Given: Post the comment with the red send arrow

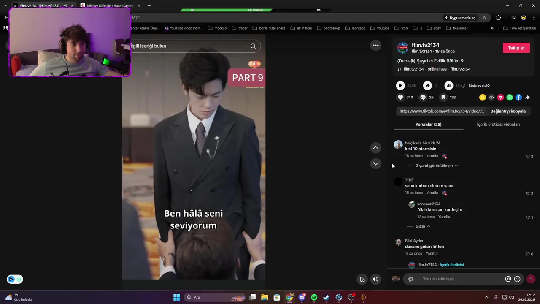Looking at the screenshot, I should 531,279.
